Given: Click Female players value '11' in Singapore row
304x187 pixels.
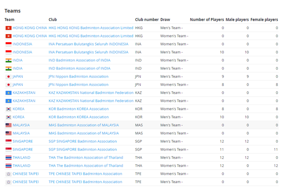Looking at the screenshot, I should (x=276, y=150).
